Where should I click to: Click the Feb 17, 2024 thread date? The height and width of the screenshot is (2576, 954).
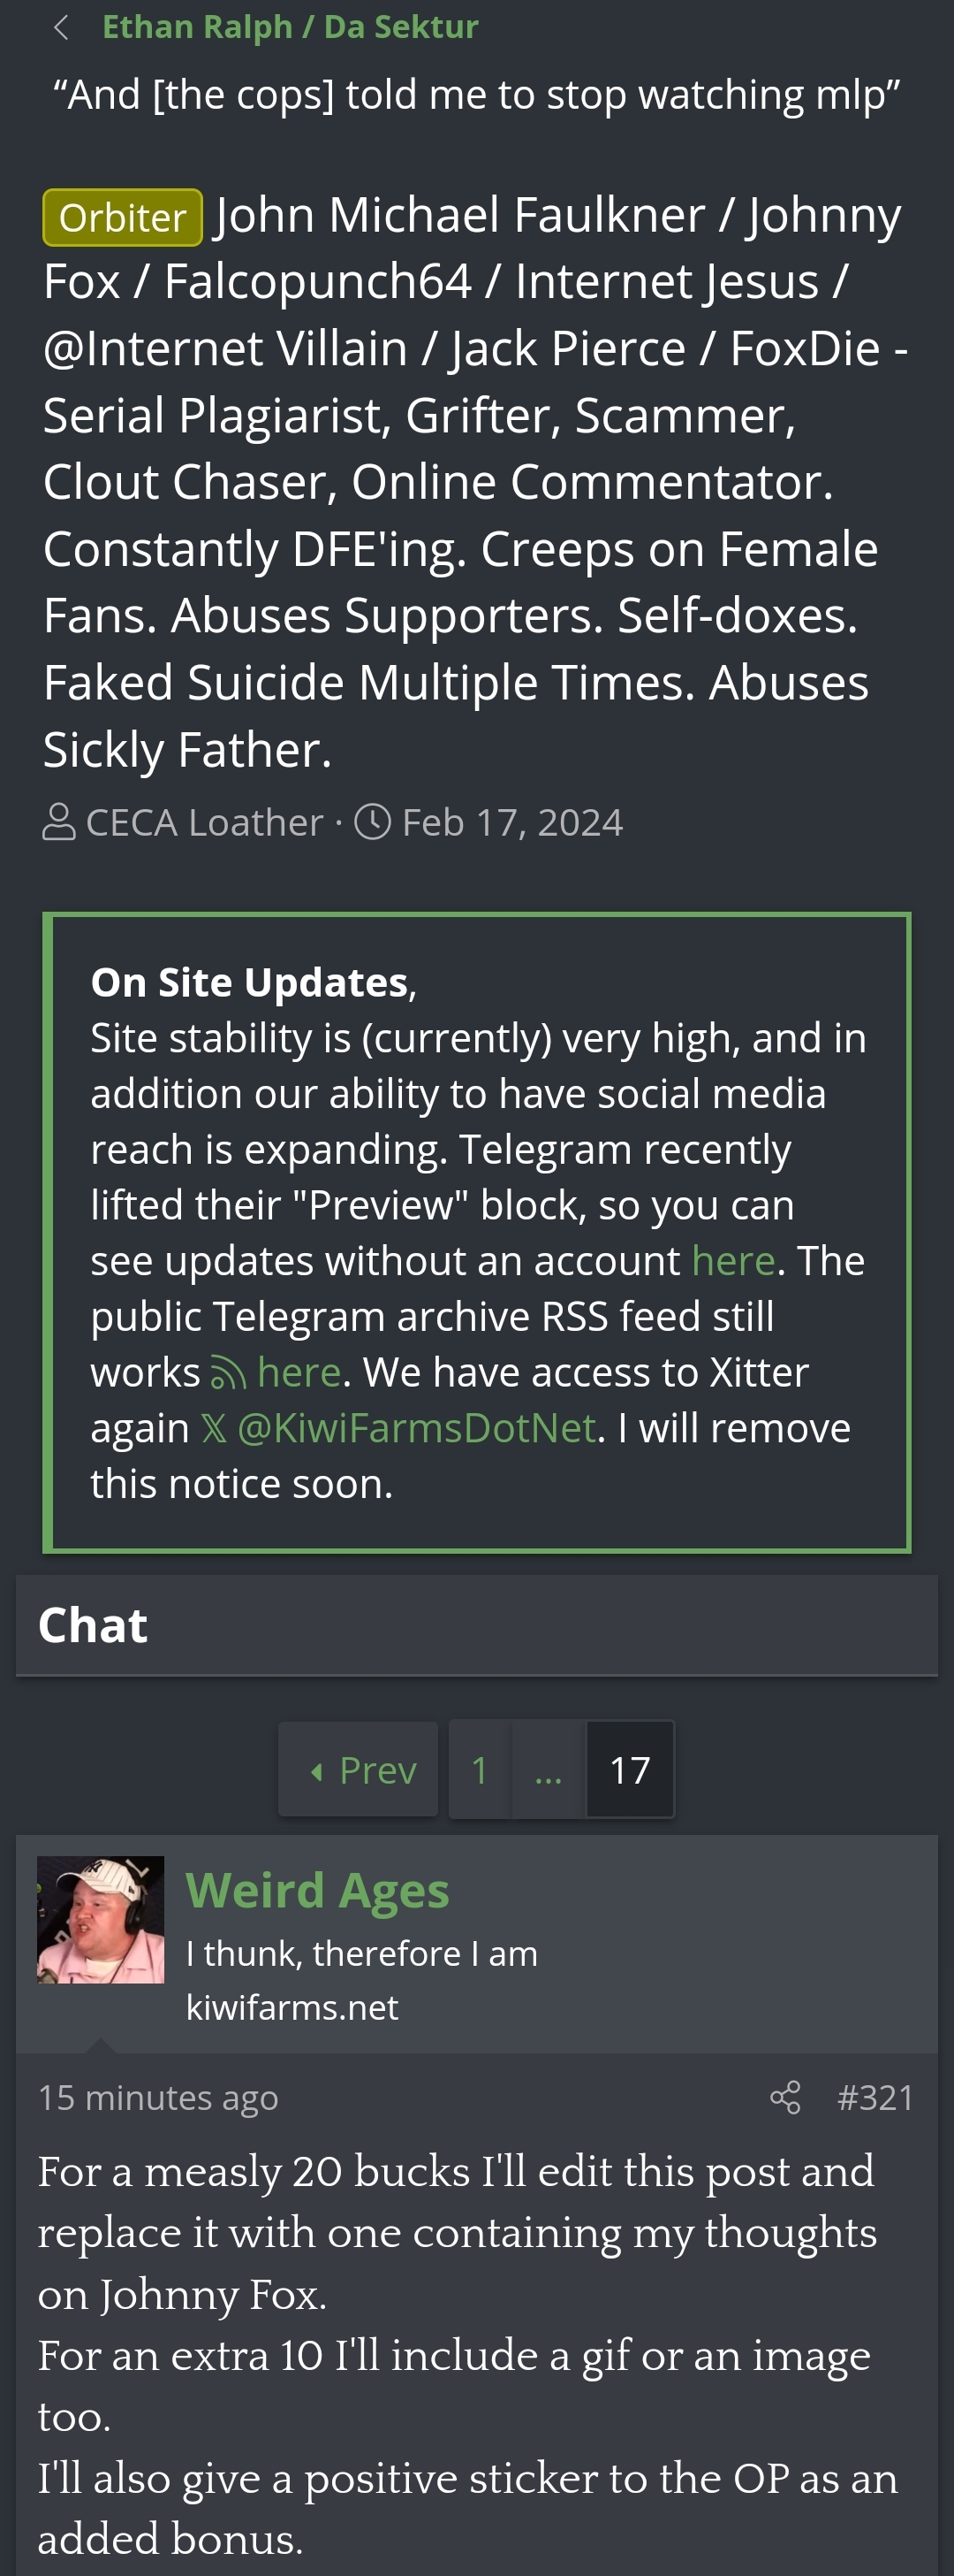(x=511, y=822)
